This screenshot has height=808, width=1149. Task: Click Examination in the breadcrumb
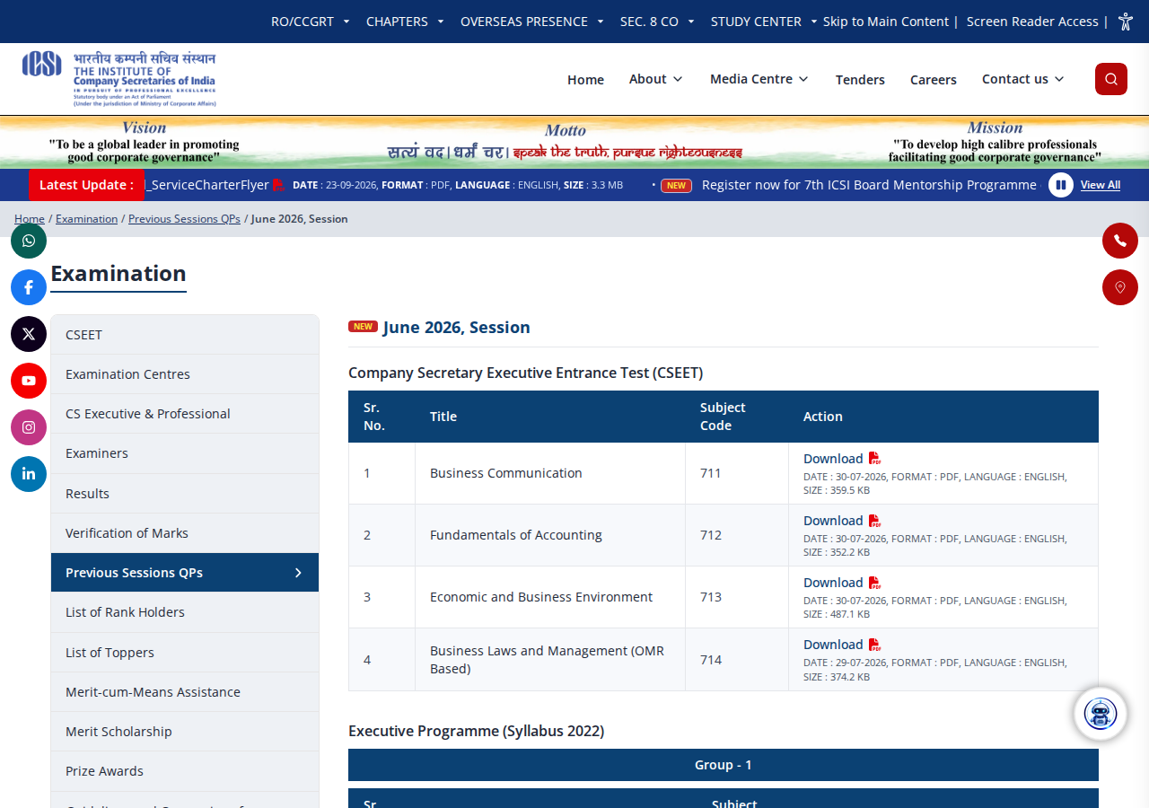point(87,219)
